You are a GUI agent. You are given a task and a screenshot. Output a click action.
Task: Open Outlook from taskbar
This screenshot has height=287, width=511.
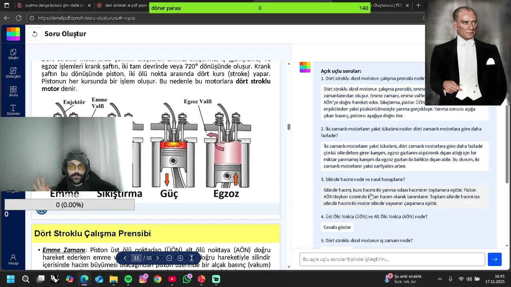click(x=99, y=279)
